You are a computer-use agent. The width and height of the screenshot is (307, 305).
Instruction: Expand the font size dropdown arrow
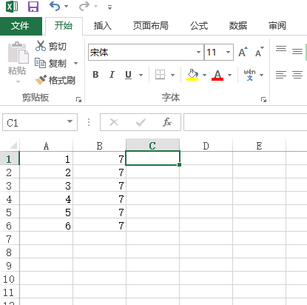229,53
